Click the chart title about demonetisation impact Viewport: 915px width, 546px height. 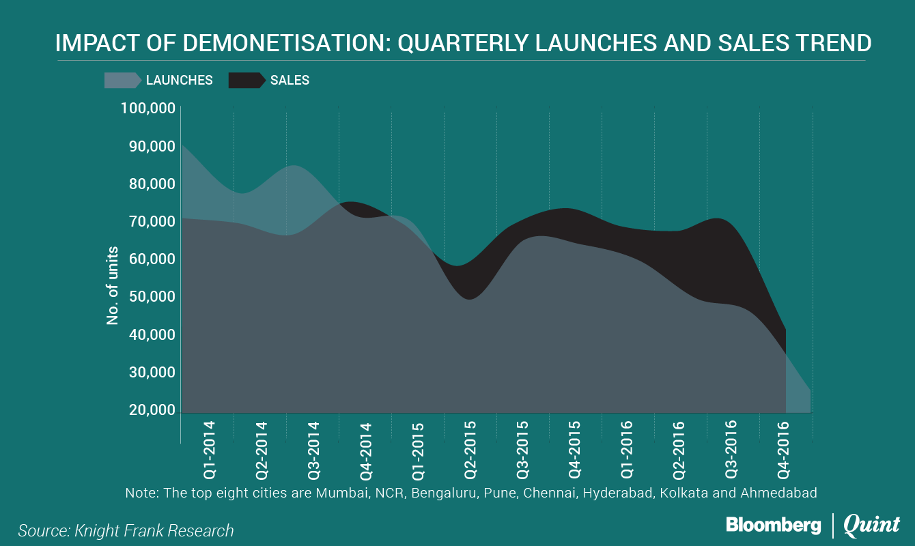tap(463, 43)
